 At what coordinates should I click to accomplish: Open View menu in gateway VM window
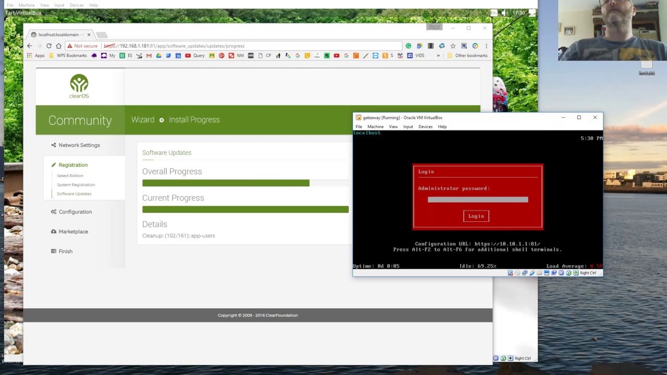[393, 127]
